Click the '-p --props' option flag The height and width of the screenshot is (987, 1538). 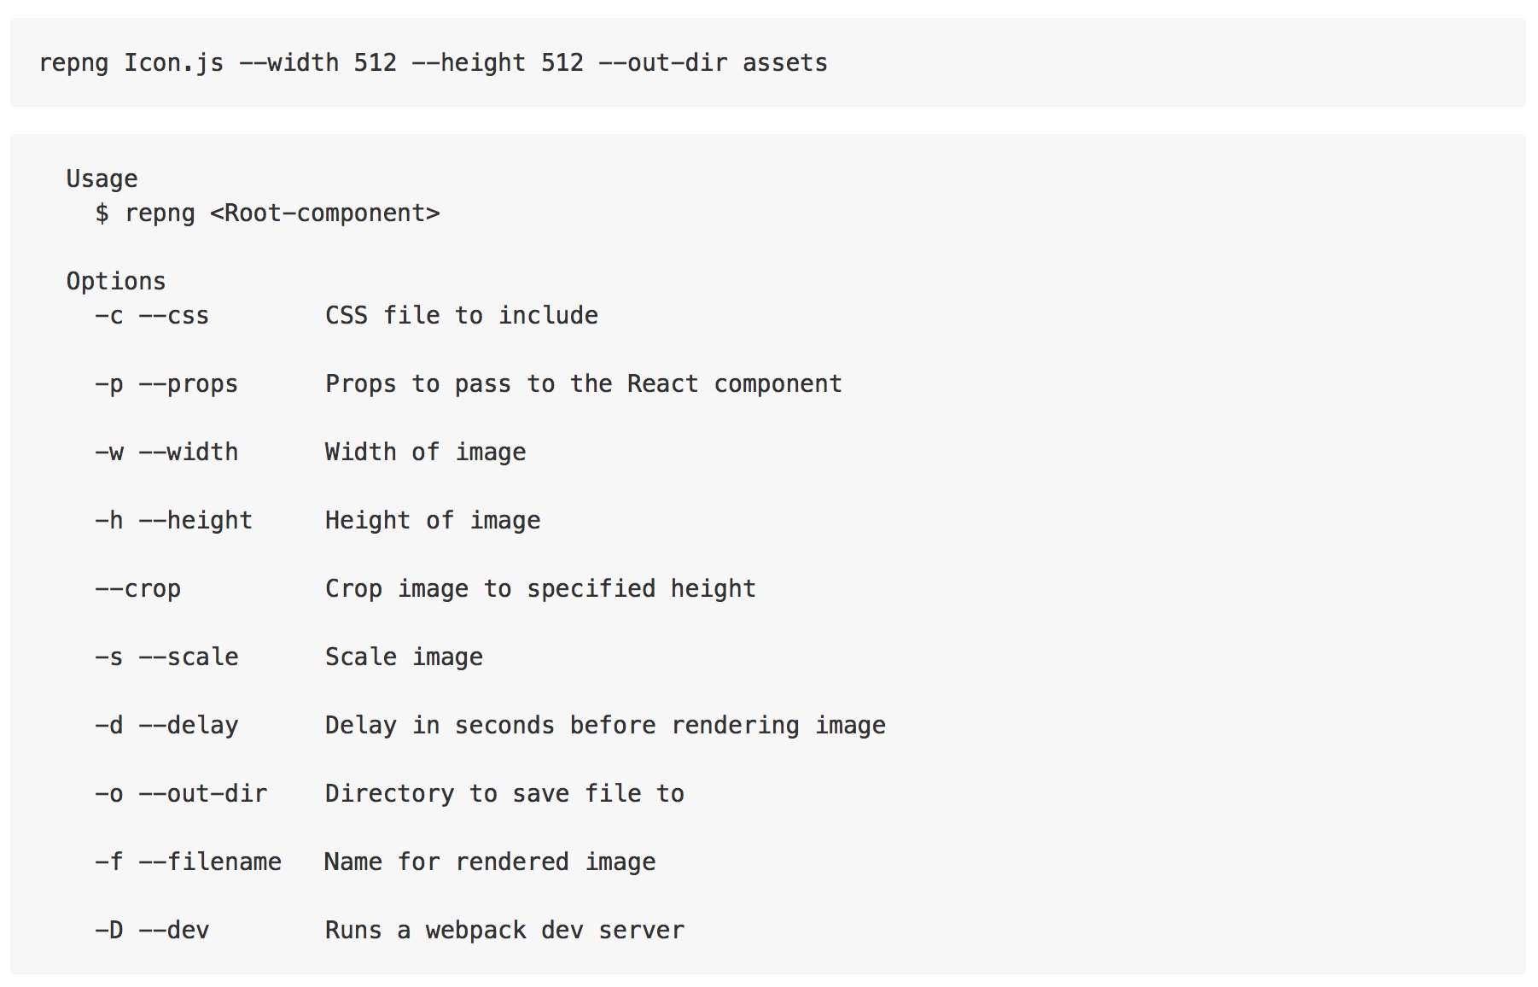coord(166,383)
